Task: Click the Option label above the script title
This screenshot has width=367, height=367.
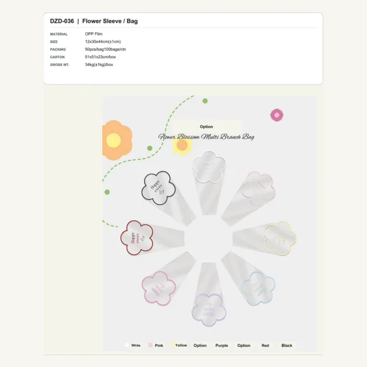Action: [206, 127]
